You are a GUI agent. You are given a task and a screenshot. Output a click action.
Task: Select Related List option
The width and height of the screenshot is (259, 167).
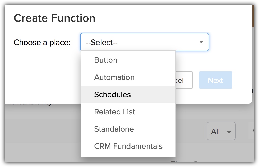(x=128, y=112)
